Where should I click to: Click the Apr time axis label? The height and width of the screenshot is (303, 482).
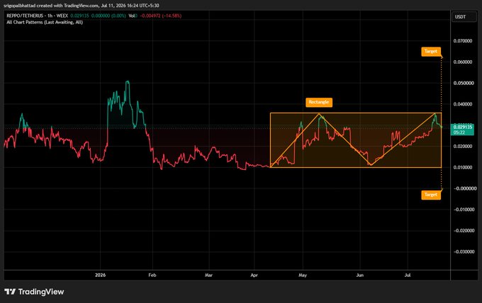point(254,275)
